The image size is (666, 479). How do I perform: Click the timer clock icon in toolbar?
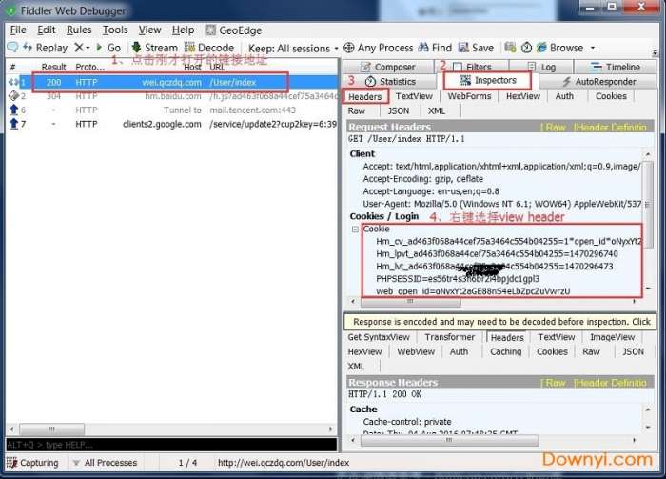click(x=526, y=48)
